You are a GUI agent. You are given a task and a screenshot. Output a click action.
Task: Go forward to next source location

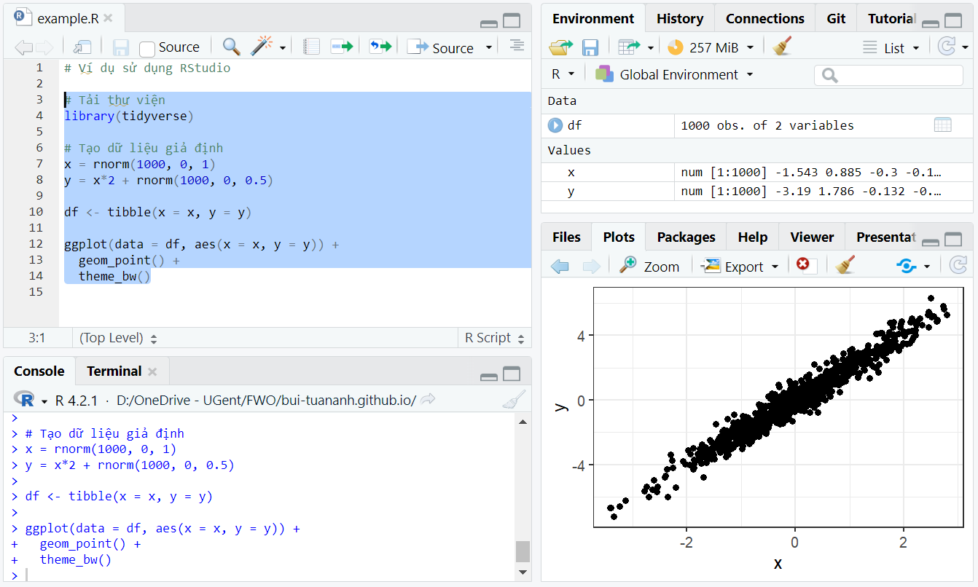point(44,48)
